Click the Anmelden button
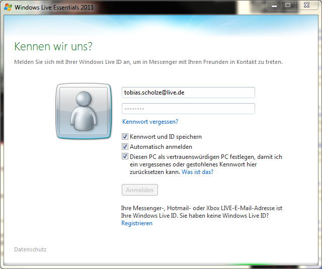This screenshot has height=269, width=322. point(140,190)
